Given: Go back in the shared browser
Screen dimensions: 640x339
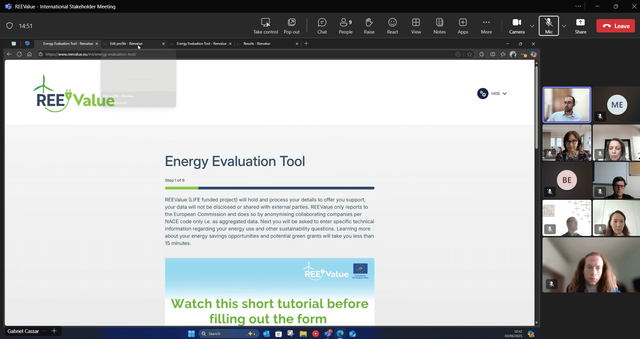Looking at the screenshot, I should point(9,54).
